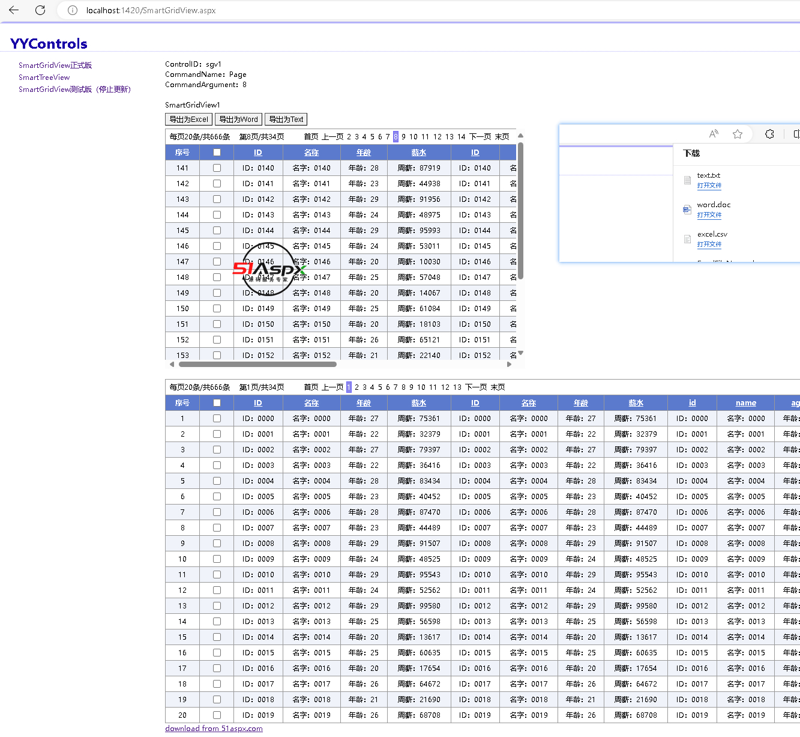Click the extensions puzzle-piece icon
800x737 pixels.
[769, 134]
